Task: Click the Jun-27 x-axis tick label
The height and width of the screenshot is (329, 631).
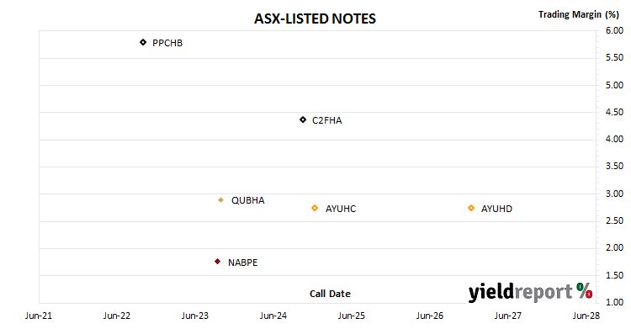Action: click(x=508, y=316)
